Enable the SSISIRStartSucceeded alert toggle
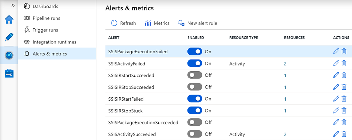The image size is (352, 140). pyautogui.click(x=194, y=75)
